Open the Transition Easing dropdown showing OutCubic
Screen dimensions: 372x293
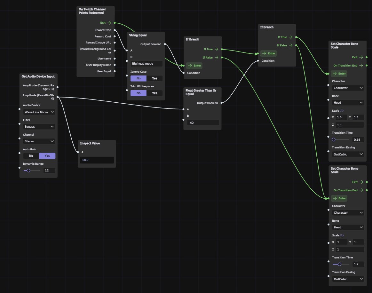click(x=348, y=154)
